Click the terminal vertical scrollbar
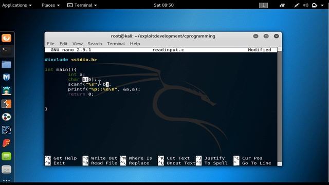The width and height of the screenshot is (329, 185). 280,106
